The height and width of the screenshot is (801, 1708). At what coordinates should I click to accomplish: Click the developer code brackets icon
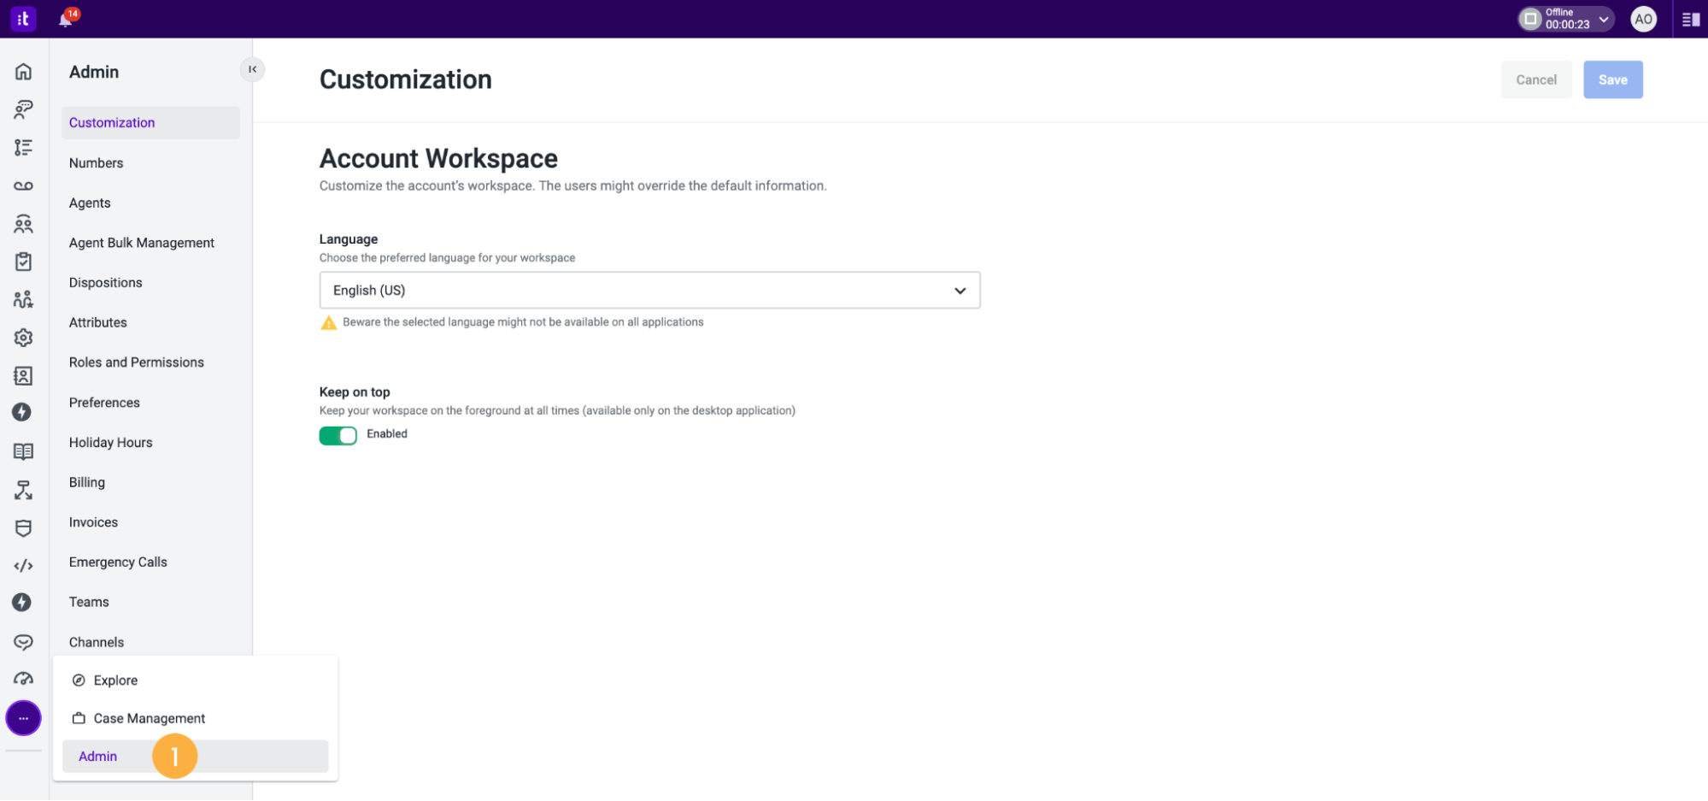point(23,566)
